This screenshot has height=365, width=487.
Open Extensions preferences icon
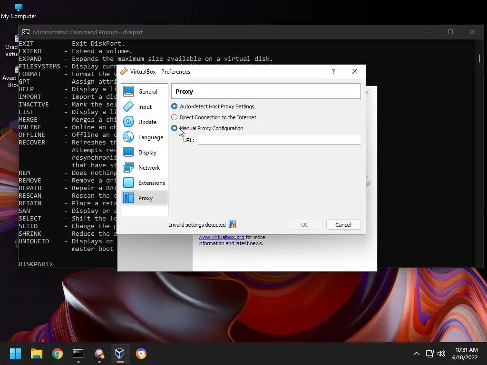coord(128,182)
